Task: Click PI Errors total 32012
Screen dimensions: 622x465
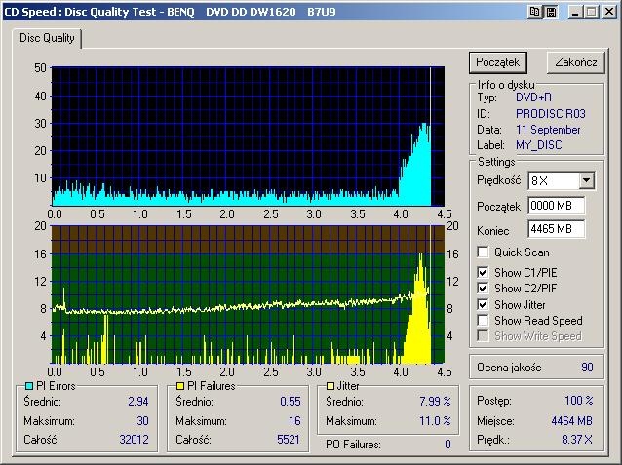Action: (135, 440)
